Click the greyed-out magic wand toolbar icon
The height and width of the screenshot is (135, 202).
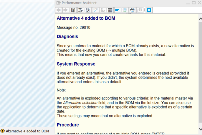point(95,10)
